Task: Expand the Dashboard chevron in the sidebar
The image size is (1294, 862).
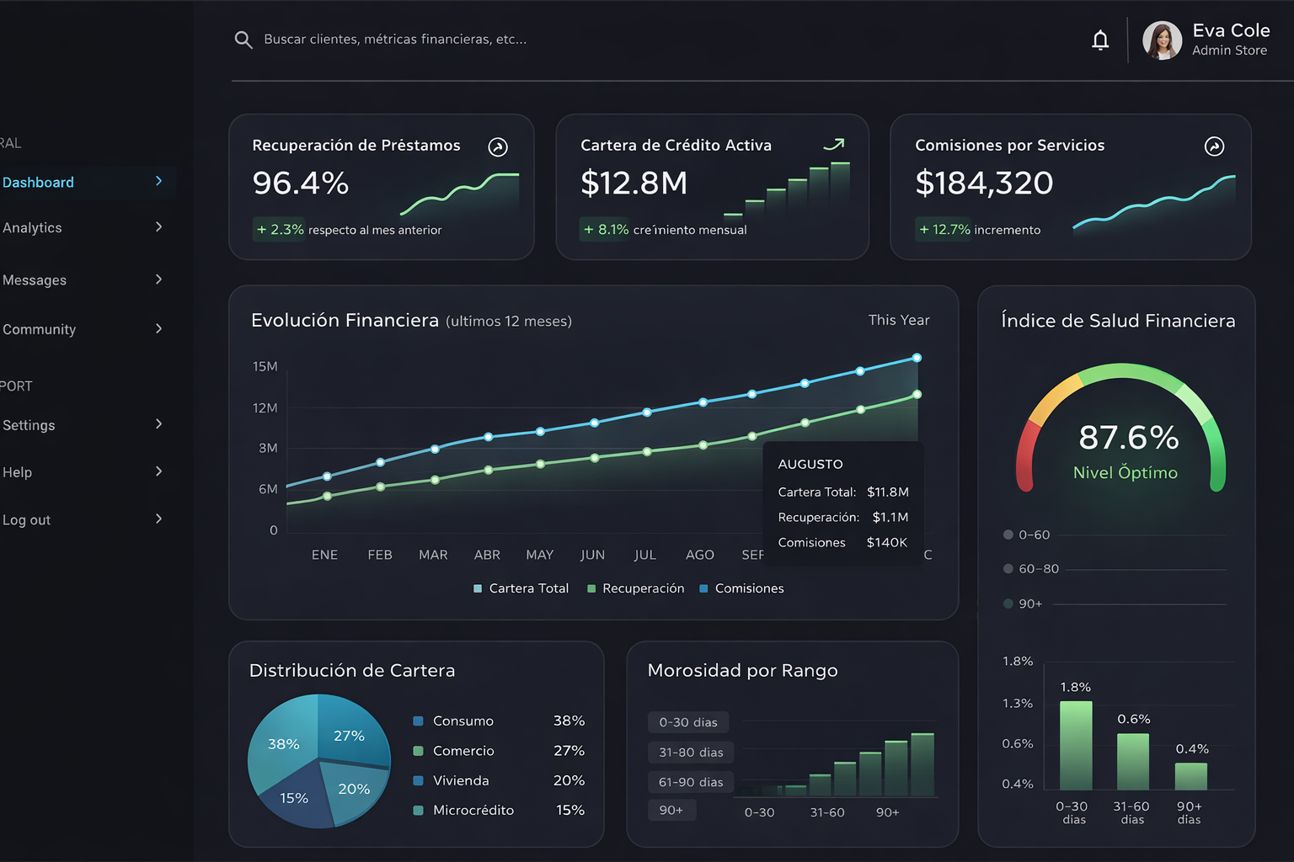Action: click(159, 181)
